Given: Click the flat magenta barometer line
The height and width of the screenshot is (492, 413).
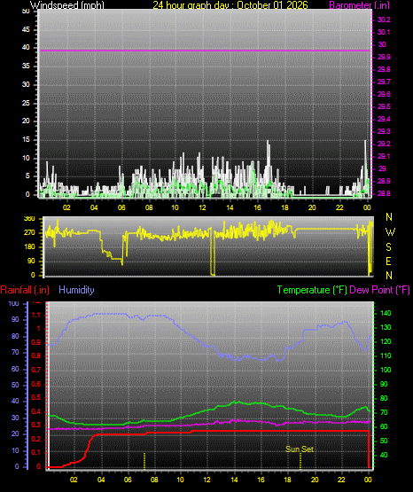Looking at the screenshot, I should [x=205, y=51].
